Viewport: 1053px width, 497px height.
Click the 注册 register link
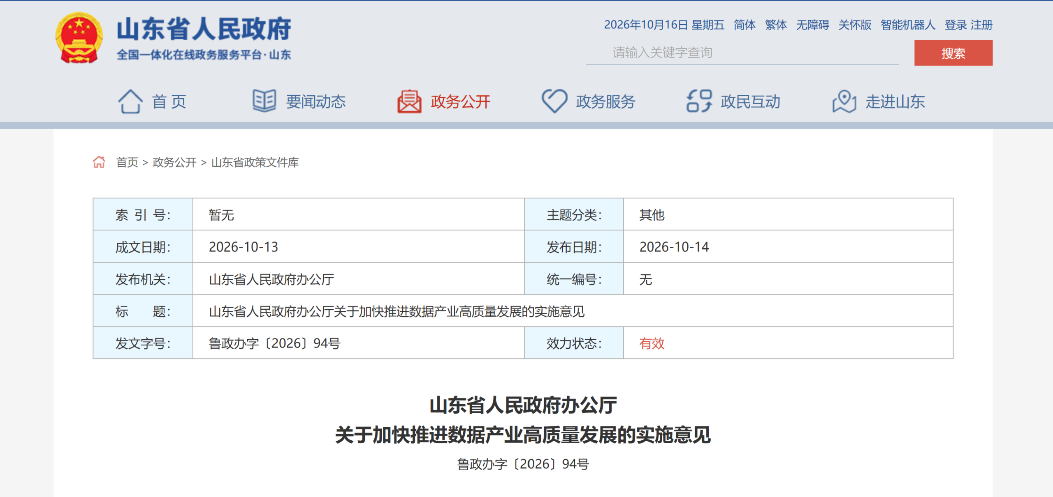pos(981,25)
